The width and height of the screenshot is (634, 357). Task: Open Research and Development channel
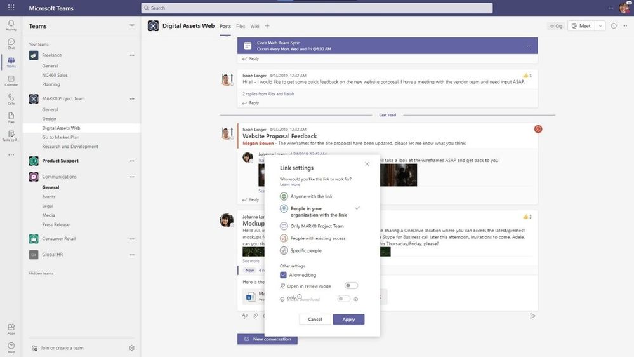(x=70, y=147)
